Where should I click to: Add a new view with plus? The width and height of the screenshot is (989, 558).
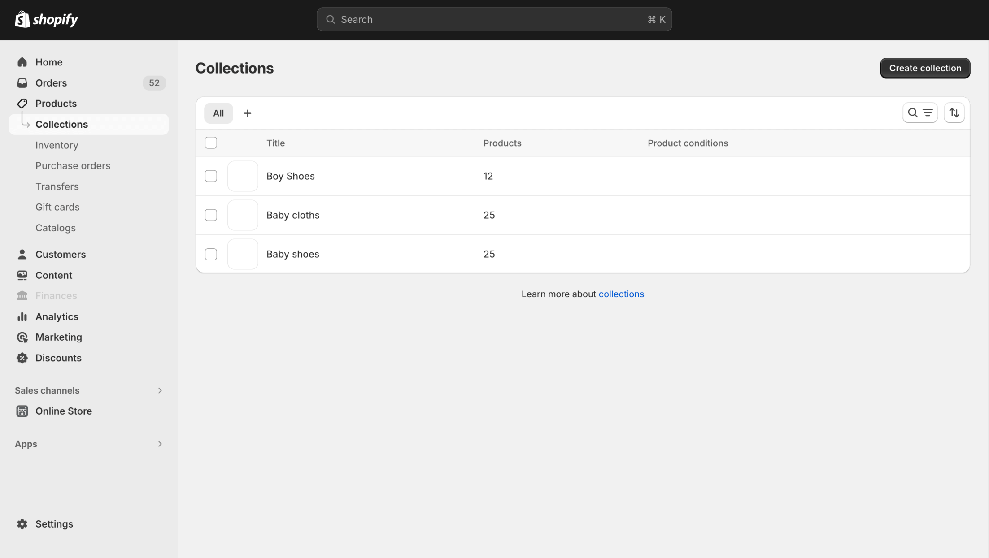(247, 113)
